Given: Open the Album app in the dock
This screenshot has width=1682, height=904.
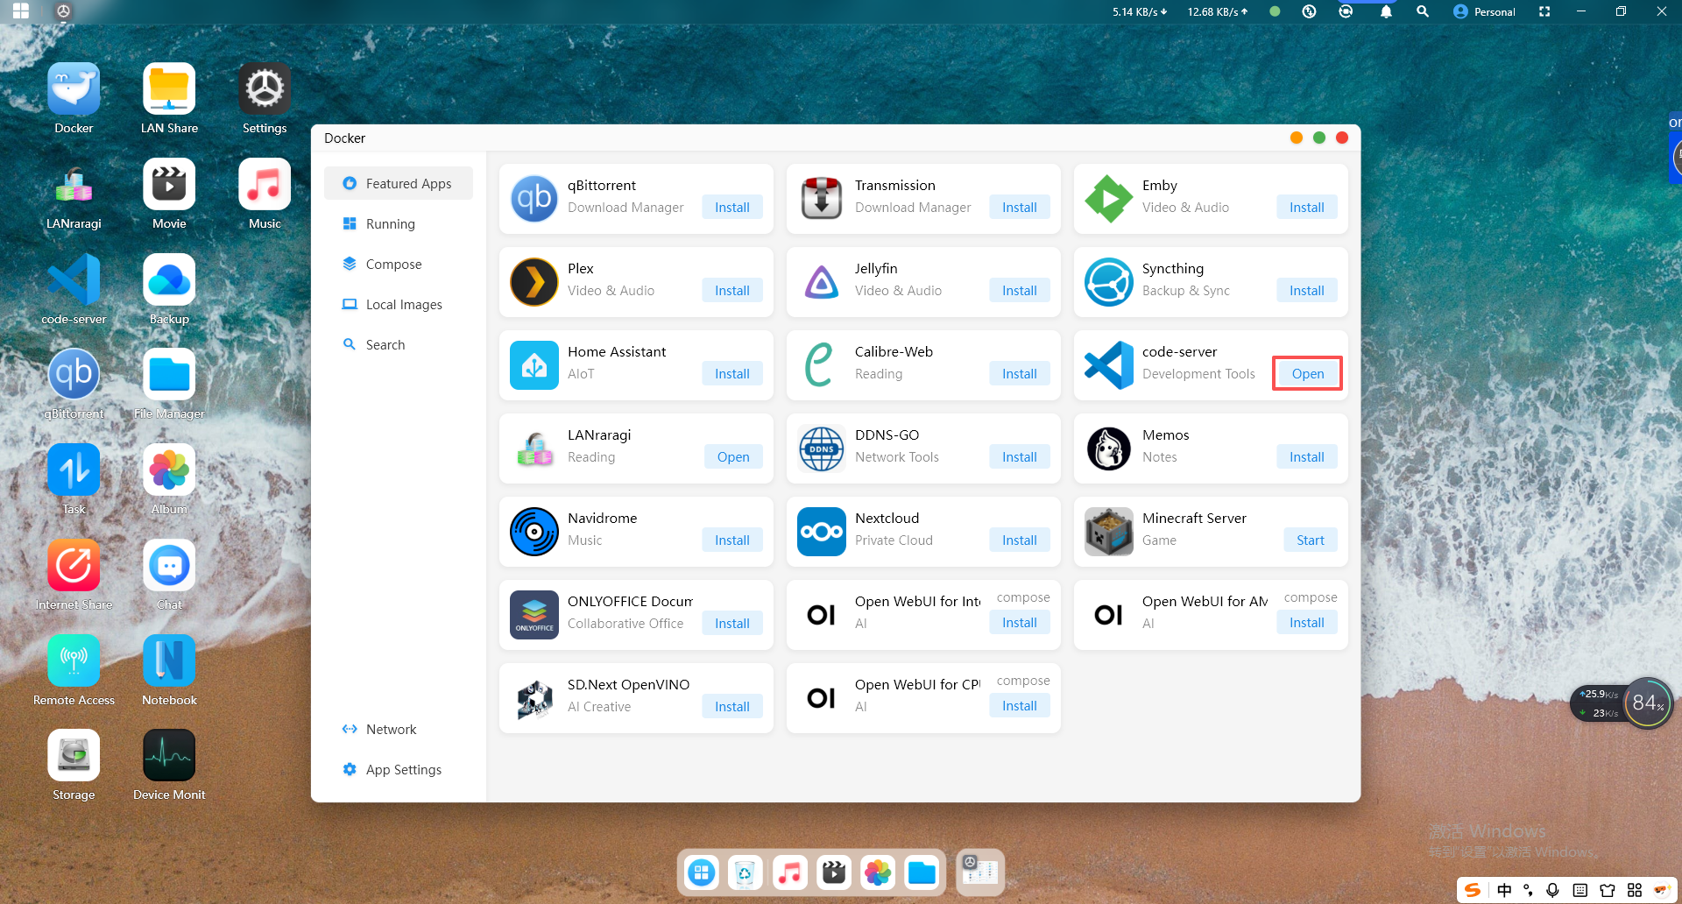Looking at the screenshot, I should click(x=878, y=872).
